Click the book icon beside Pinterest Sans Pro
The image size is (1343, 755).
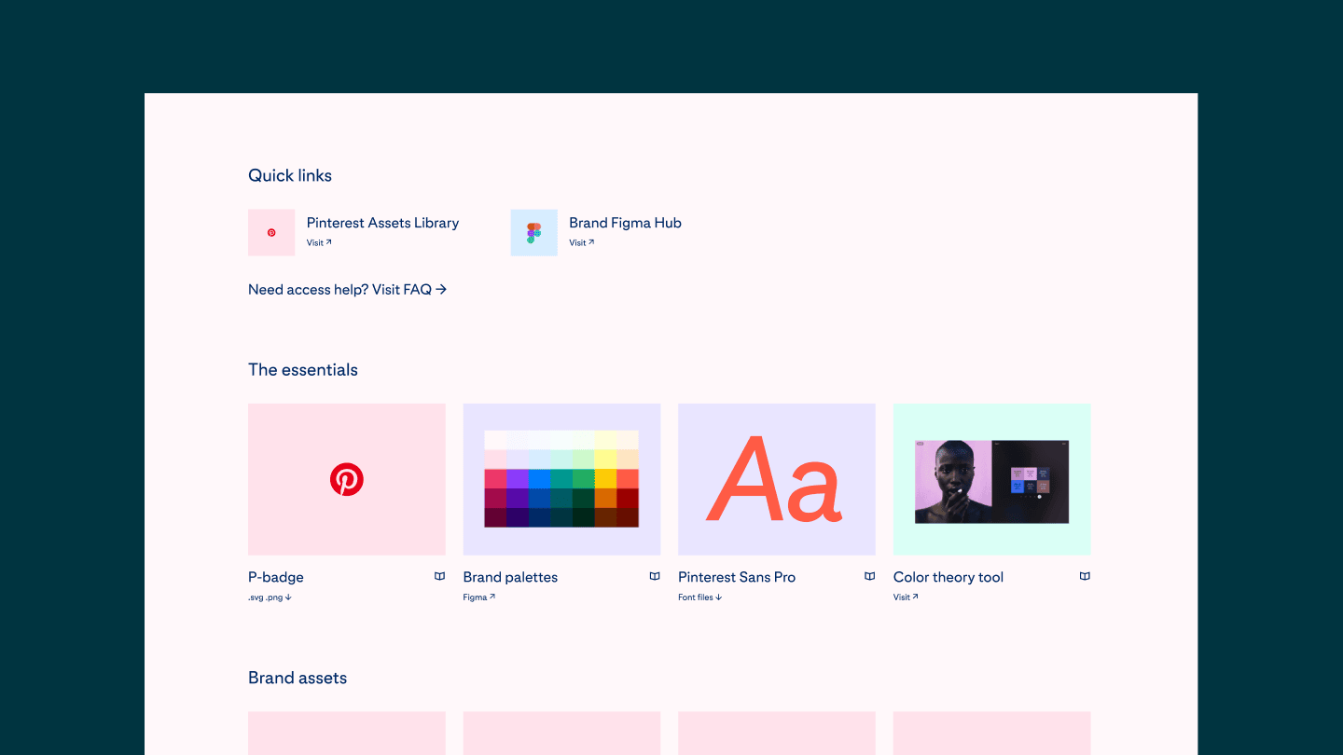point(869,577)
